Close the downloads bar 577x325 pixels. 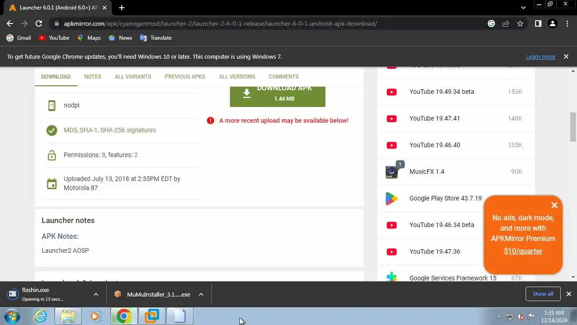click(x=568, y=294)
